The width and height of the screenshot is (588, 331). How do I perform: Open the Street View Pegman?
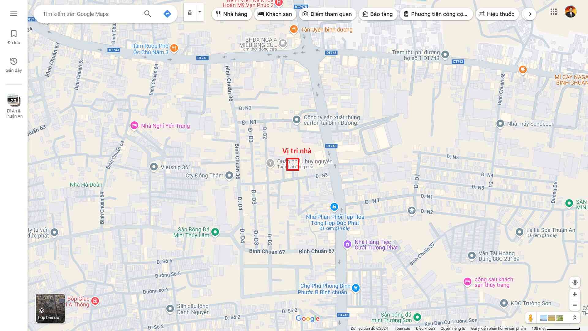[530, 318]
